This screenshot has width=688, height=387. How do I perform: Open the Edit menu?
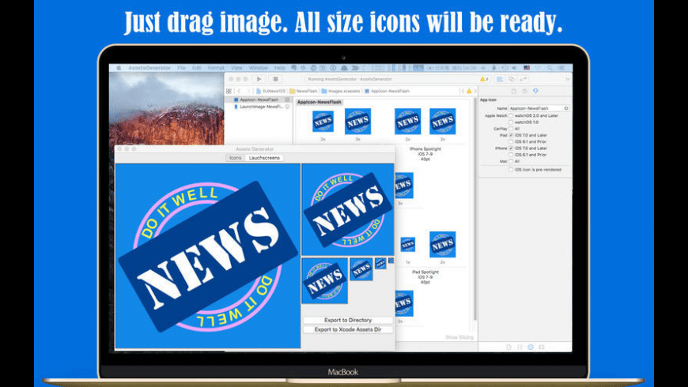point(197,68)
